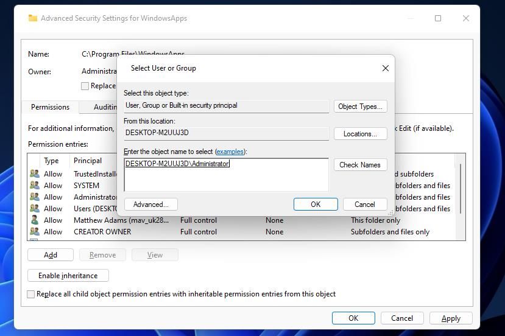Click the CREATOR OWNER group icon
This screenshot has height=336, width=505.
click(35, 231)
